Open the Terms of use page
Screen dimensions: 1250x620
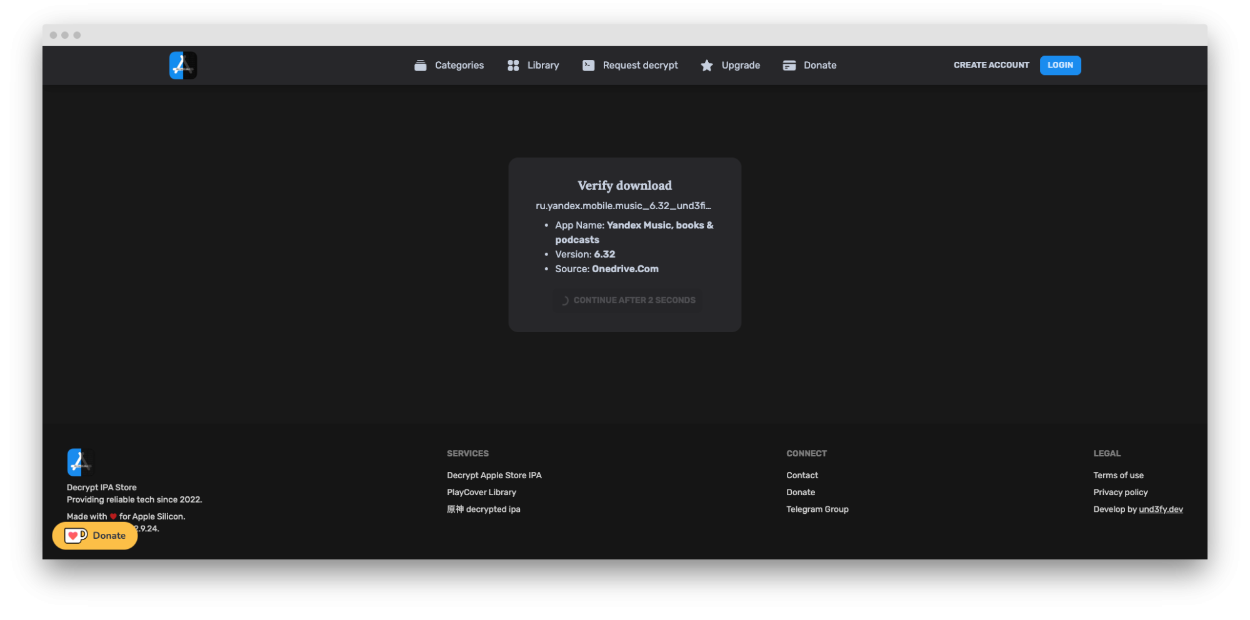pos(1118,475)
